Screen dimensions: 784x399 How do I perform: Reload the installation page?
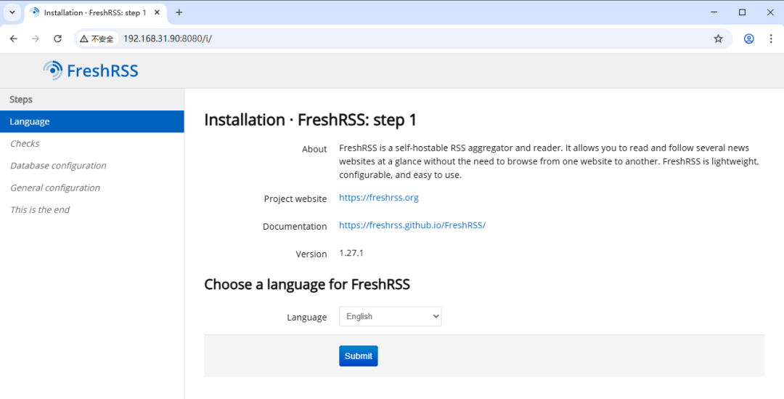click(57, 39)
